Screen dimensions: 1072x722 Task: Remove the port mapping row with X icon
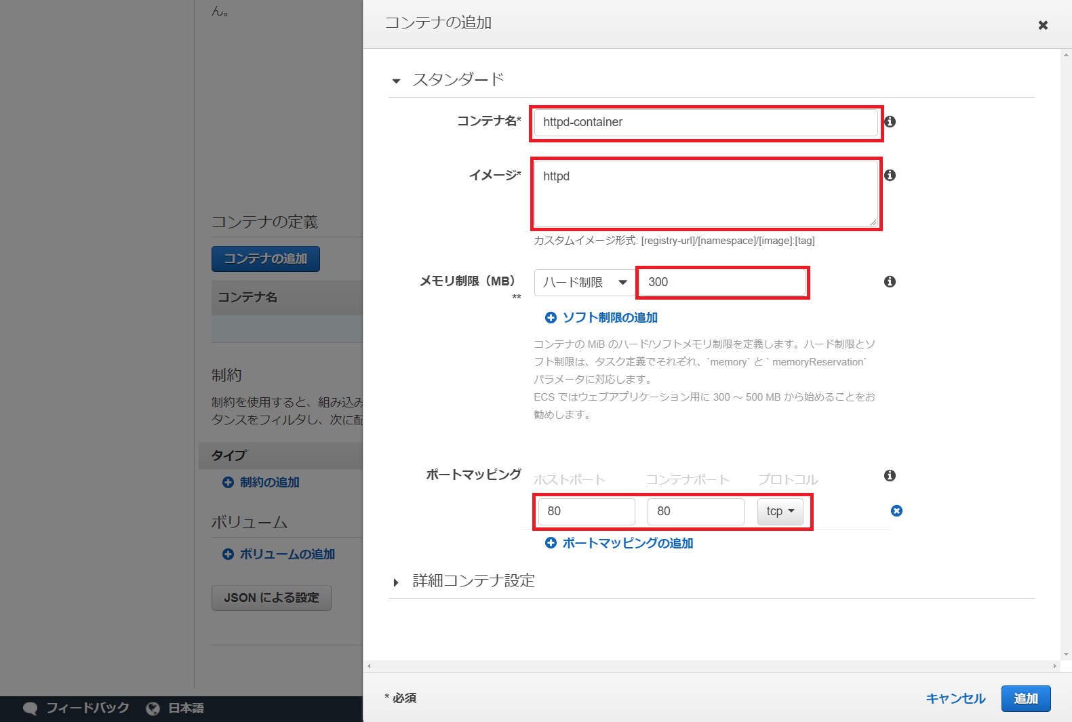[896, 510]
